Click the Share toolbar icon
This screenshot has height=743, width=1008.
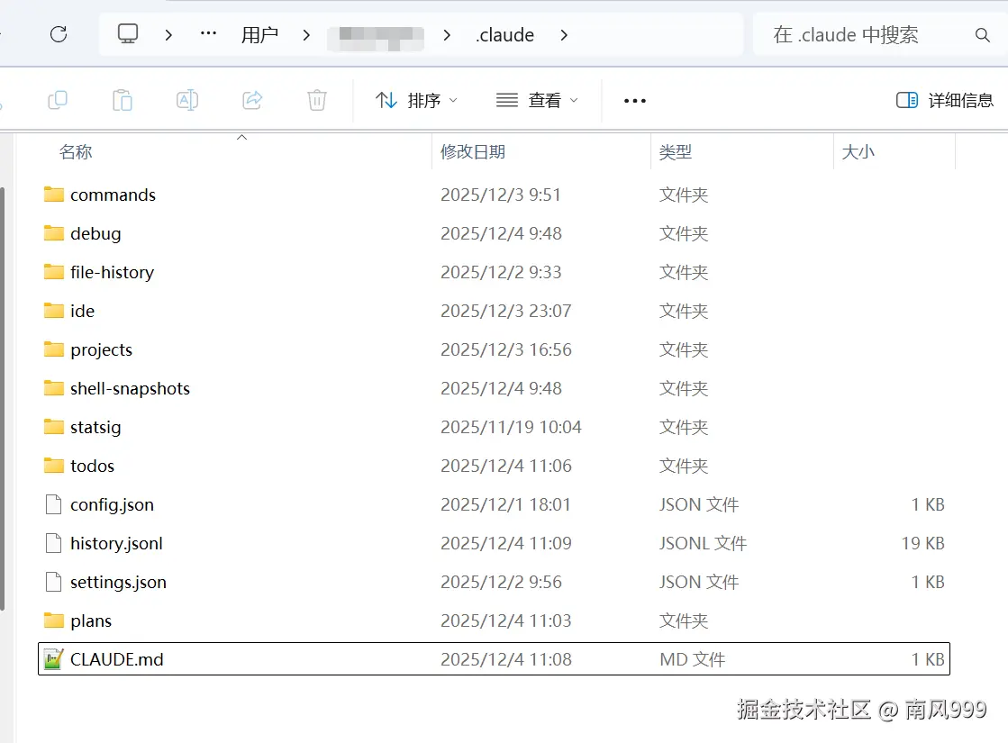click(x=252, y=100)
